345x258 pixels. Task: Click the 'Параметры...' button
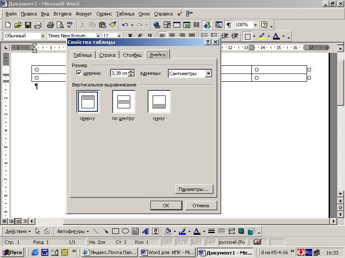(x=194, y=189)
